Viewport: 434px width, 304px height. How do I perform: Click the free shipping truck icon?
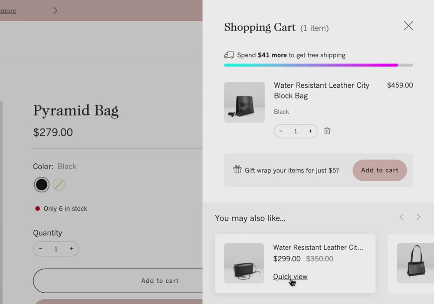coord(229,55)
